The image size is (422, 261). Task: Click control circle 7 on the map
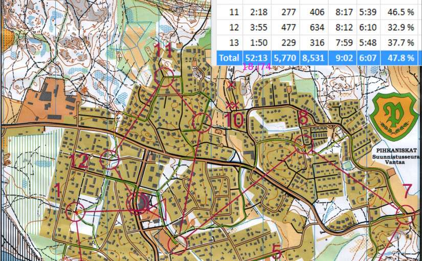coord(406,214)
